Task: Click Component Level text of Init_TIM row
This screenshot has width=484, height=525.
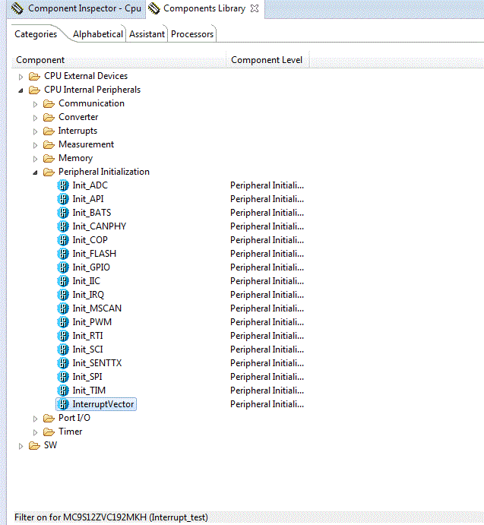Action: coord(267,391)
